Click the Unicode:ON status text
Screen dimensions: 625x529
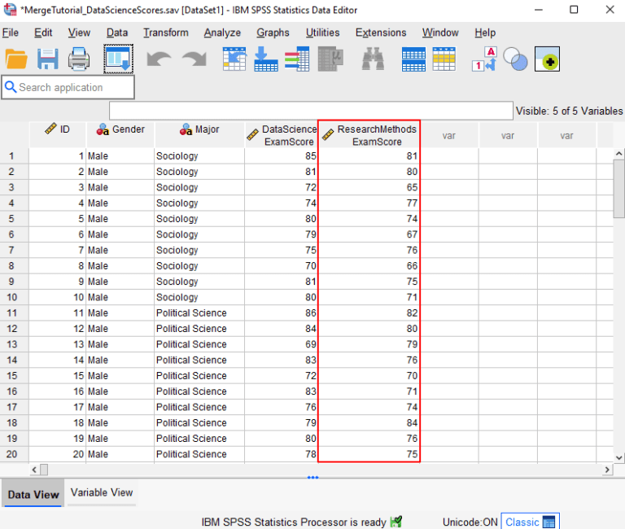pos(470,522)
